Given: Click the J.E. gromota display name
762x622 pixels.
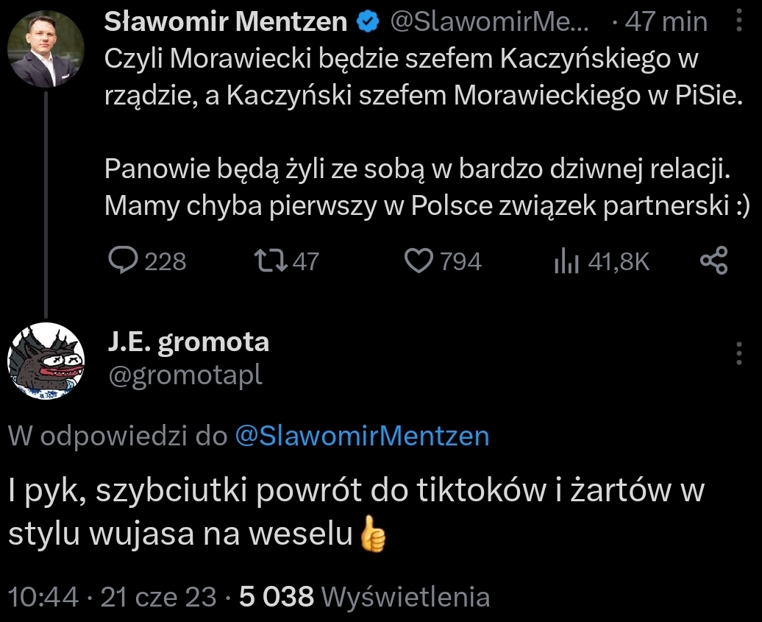Looking at the screenshot, I should pos(188,342).
